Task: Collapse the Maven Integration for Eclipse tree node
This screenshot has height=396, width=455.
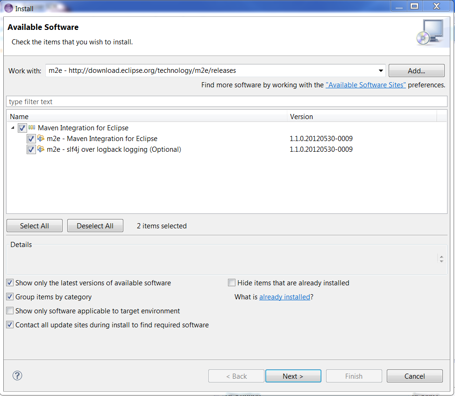Action: coord(13,127)
